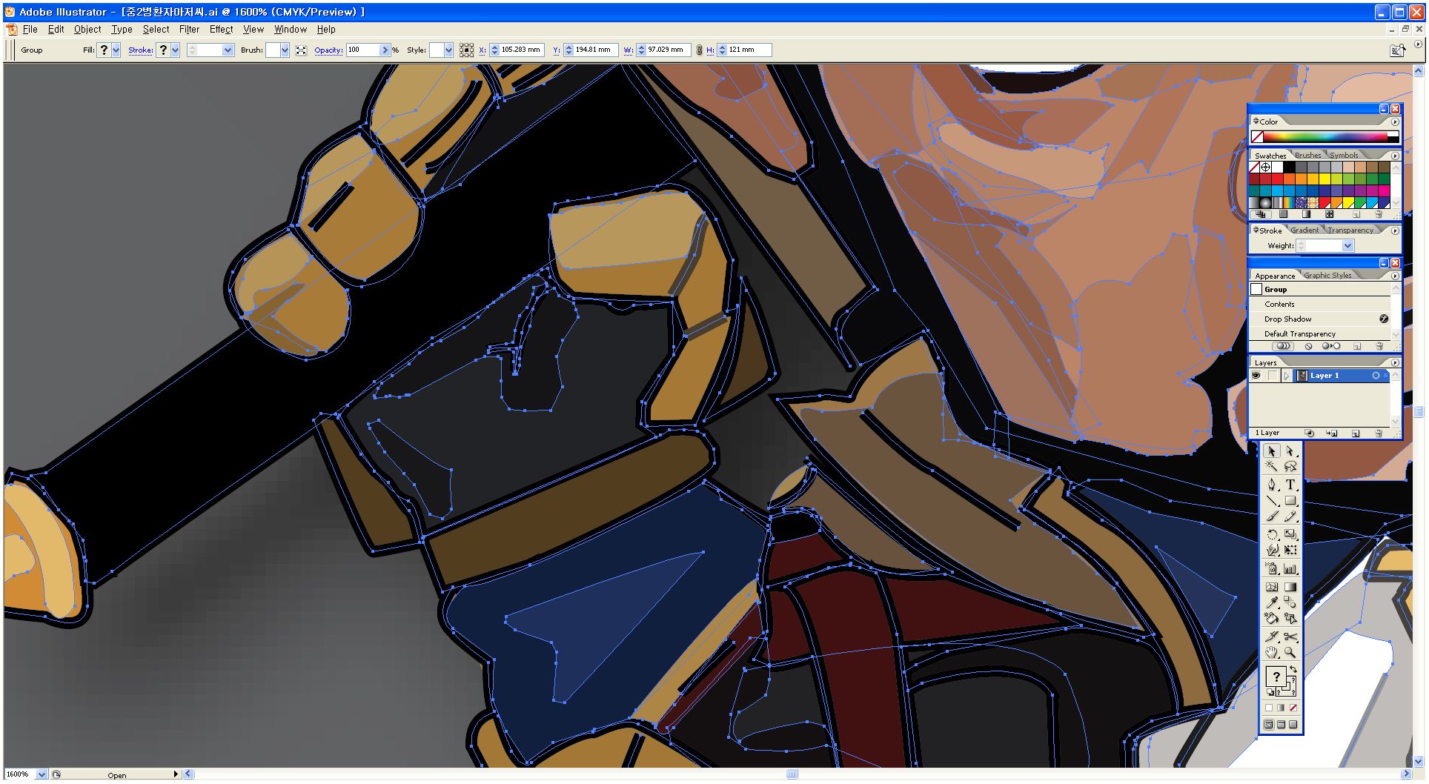Delete layer using Layers panel trash icon
Image resolution: width=1429 pixels, height=784 pixels.
pyautogui.click(x=1379, y=433)
